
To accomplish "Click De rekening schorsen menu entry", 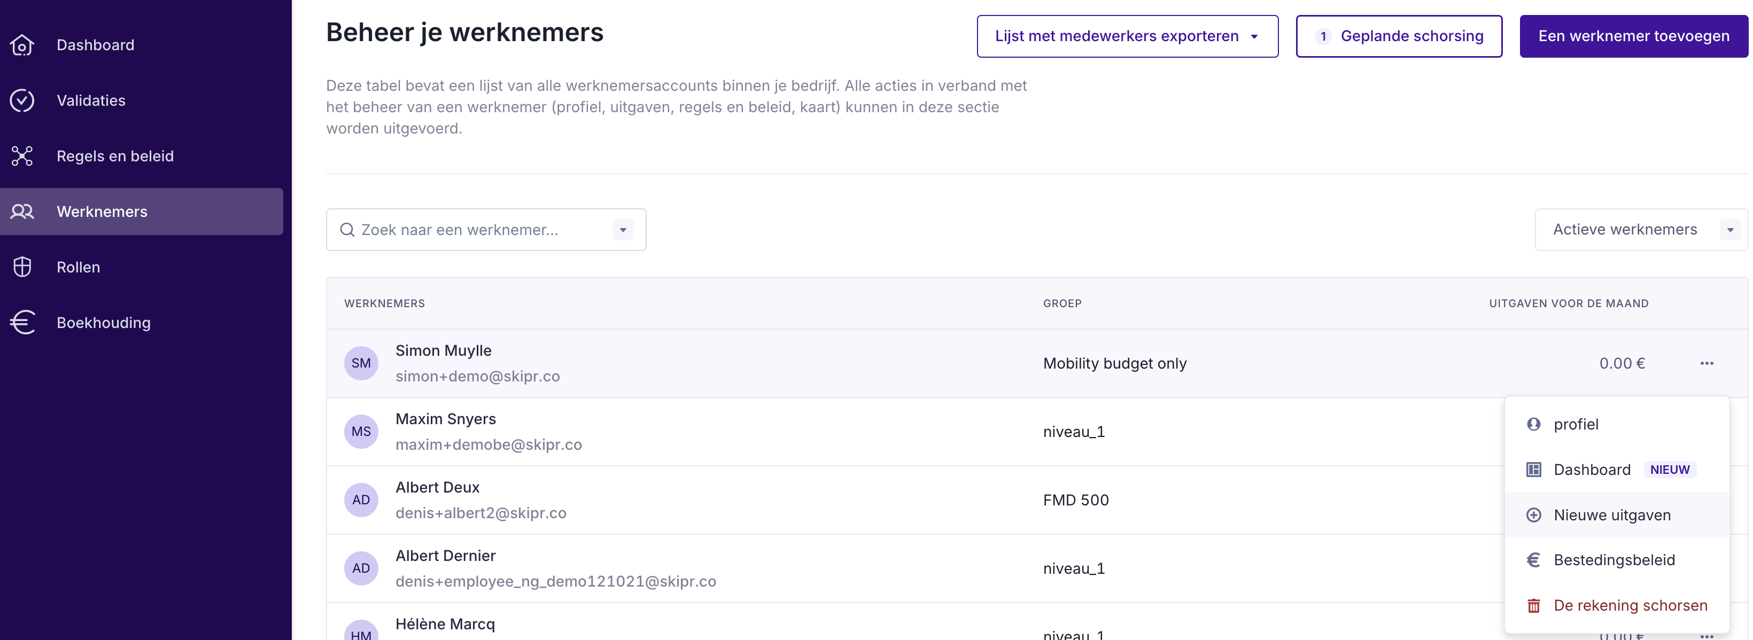I will (x=1630, y=605).
